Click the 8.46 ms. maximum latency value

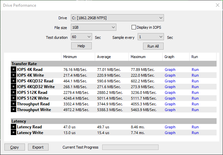coord(138,127)
